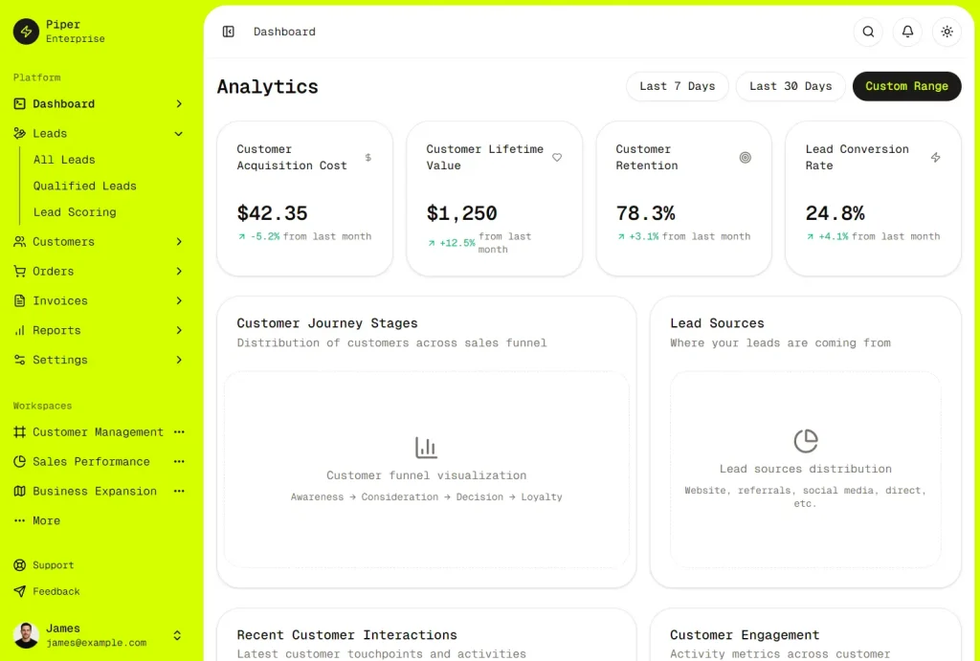Open notifications via the bell icon
The height and width of the screenshot is (661, 980).
(x=907, y=32)
